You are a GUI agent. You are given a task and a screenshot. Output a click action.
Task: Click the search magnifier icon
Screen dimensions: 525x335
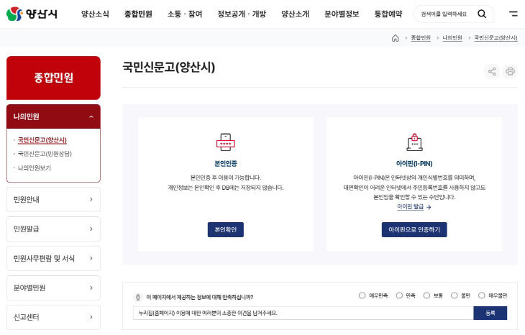(x=482, y=14)
